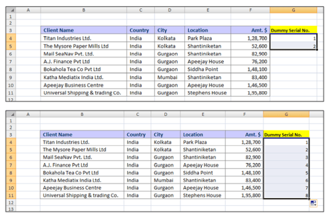Select column C header in upper sheet
This screenshot has height=218, width=330.
click(141, 10)
